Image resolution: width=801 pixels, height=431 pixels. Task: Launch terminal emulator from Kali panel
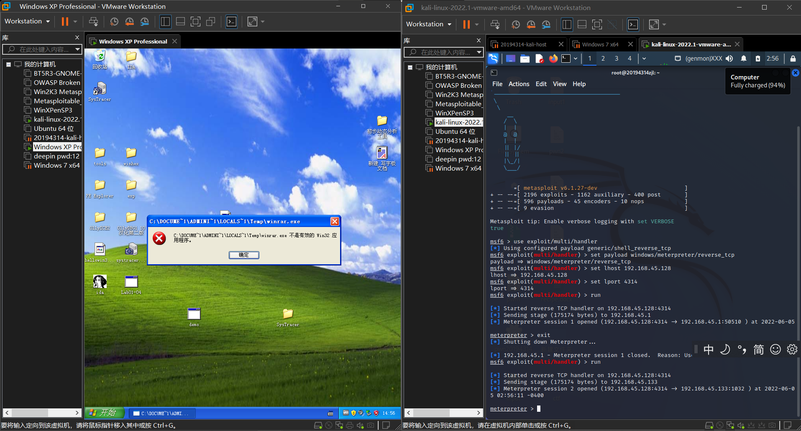click(566, 59)
